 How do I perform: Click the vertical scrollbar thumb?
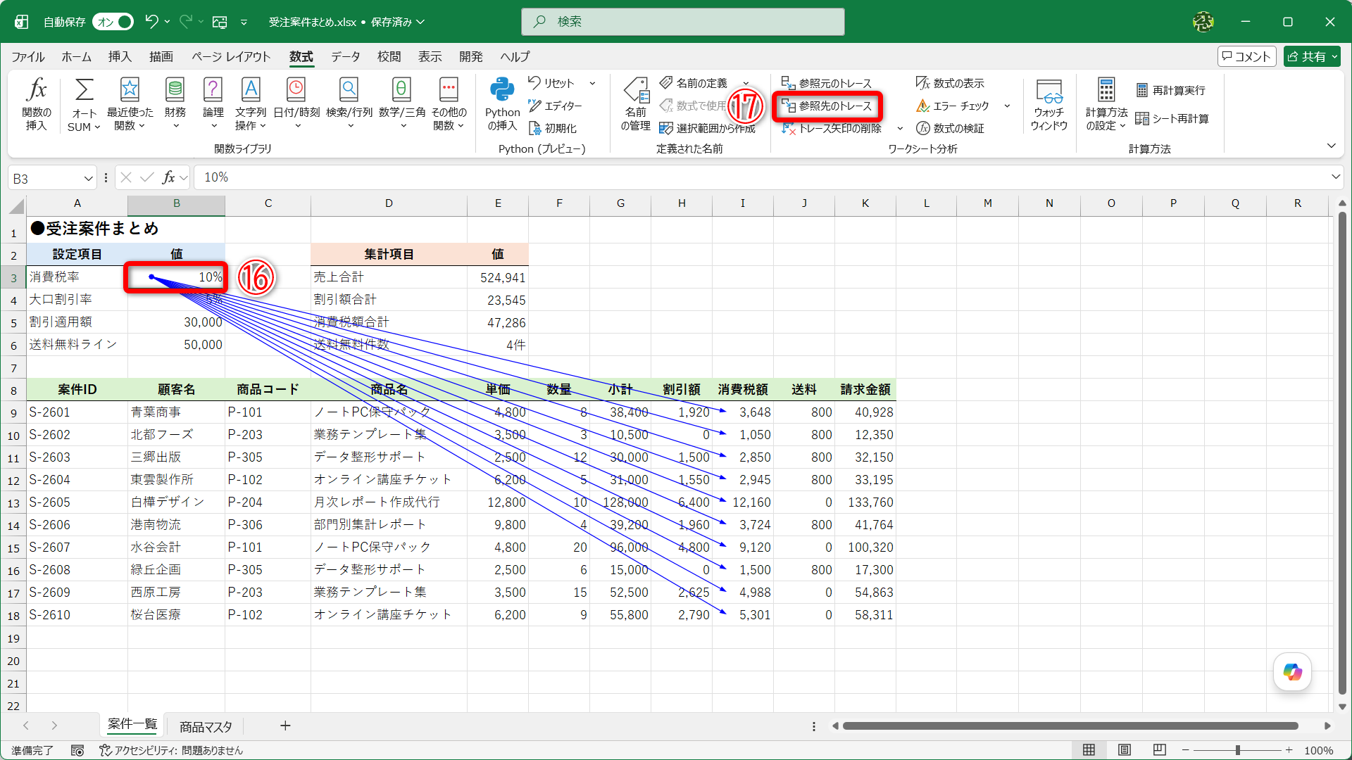click(x=1342, y=454)
